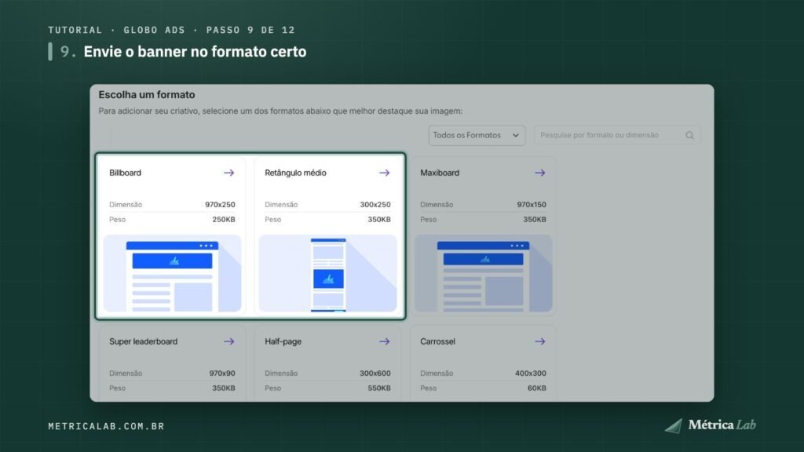
Task: Click the 970x90 dimension value
Action: click(x=222, y=373)
